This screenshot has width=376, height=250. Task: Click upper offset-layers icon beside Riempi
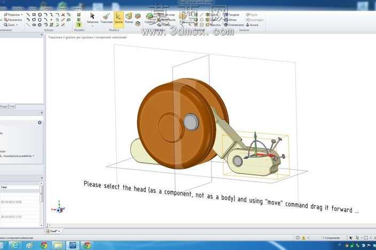138,17
